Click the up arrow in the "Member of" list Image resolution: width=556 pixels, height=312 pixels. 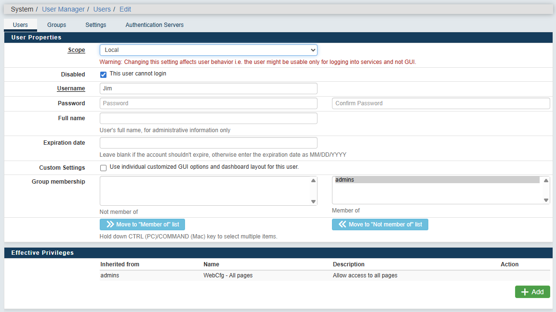coord(546,181)
